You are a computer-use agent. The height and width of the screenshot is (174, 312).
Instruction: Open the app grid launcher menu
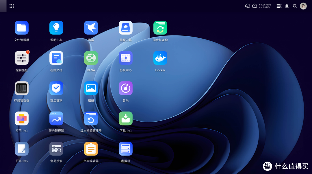point(12,6)
